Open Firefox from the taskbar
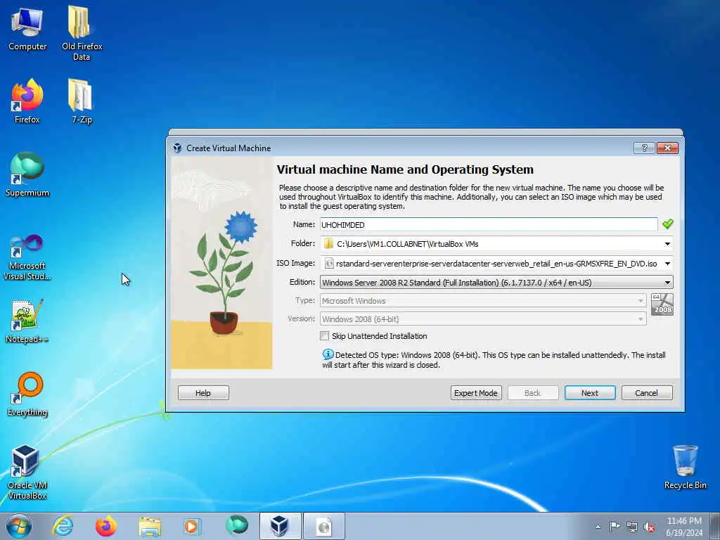Screen dimensions: 720x540 pyautogui.click(x=106, y=526)
